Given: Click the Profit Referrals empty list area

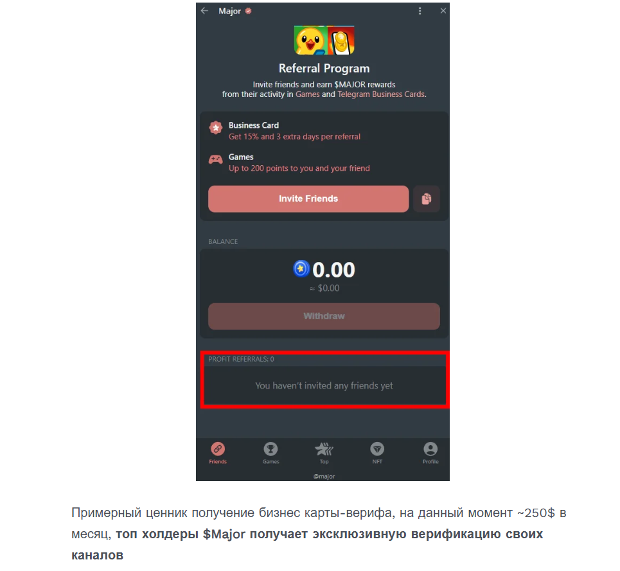Looking at the screenshot, I should (324, 385).
